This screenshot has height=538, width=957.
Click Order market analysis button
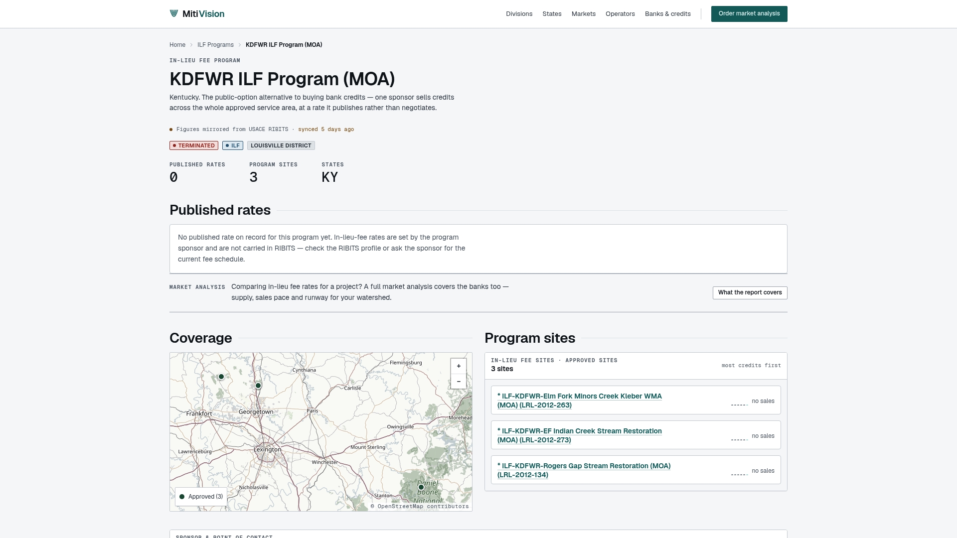tap(749, 14)
